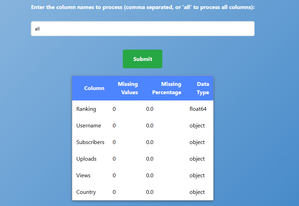Click the Subscribers column name cell
This screenshot has width=299, height=206.
90,142
